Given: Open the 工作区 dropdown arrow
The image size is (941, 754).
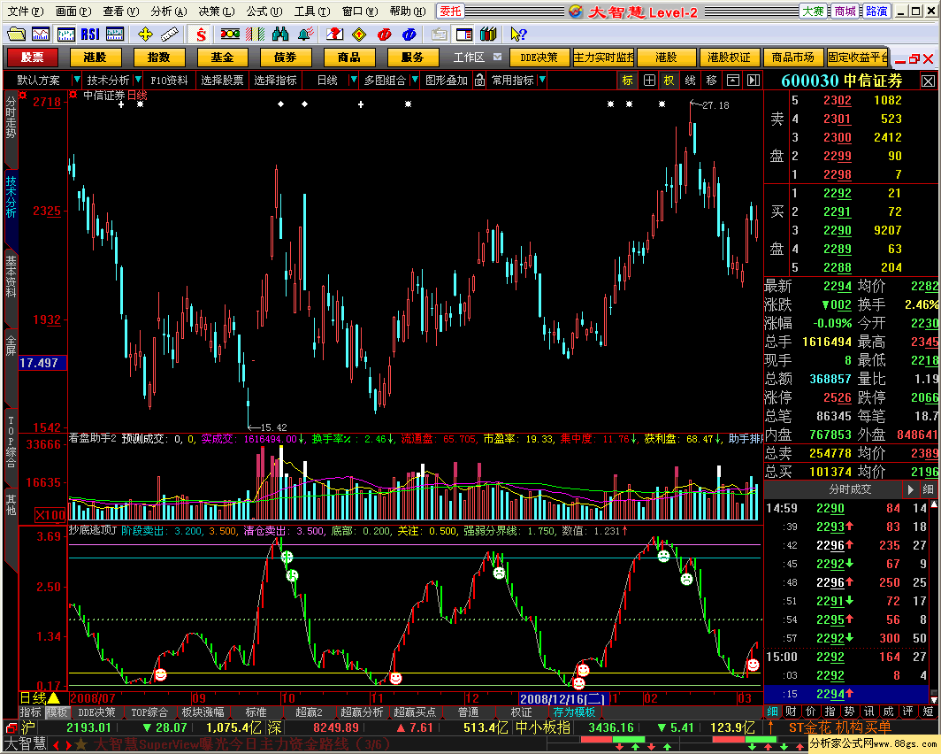Looking at the screenshot, I should click(498, 57).
